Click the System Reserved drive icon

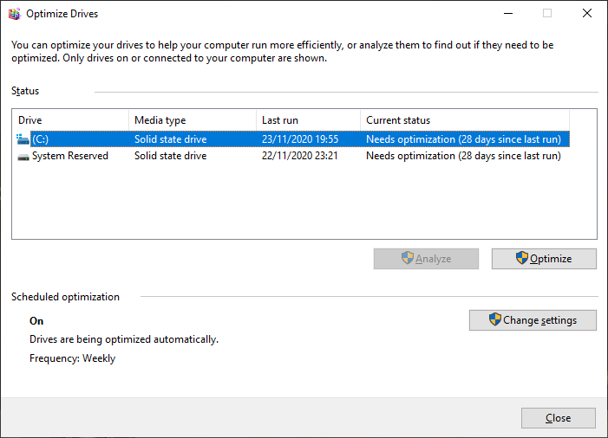23,157
